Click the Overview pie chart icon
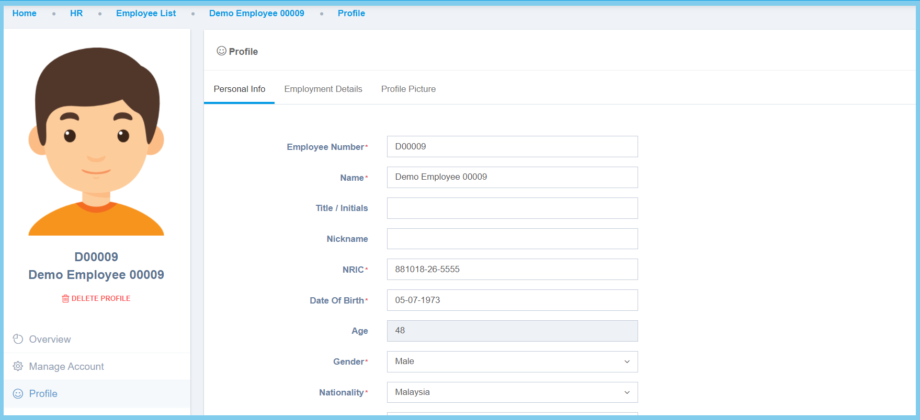920x420 pixels. click(x=18, y=339)
